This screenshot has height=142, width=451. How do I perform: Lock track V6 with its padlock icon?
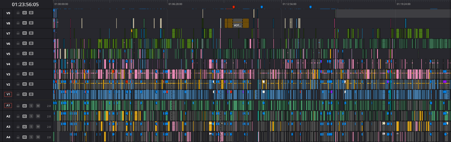coord(18,43)
